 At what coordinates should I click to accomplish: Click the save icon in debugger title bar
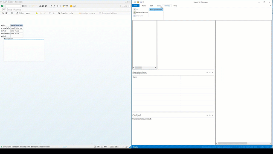(x=141, y=2)
